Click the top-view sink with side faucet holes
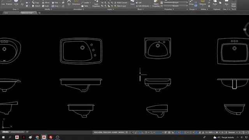The width and height of the screenshot is (249, 140). [x=81, y=51]
